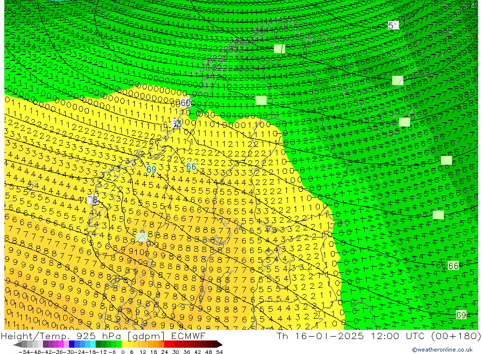Click the 'Height/Temp.' title text
Image resolution: width=483 pixels, height=354 pixels.
click(x=36, y=336)
